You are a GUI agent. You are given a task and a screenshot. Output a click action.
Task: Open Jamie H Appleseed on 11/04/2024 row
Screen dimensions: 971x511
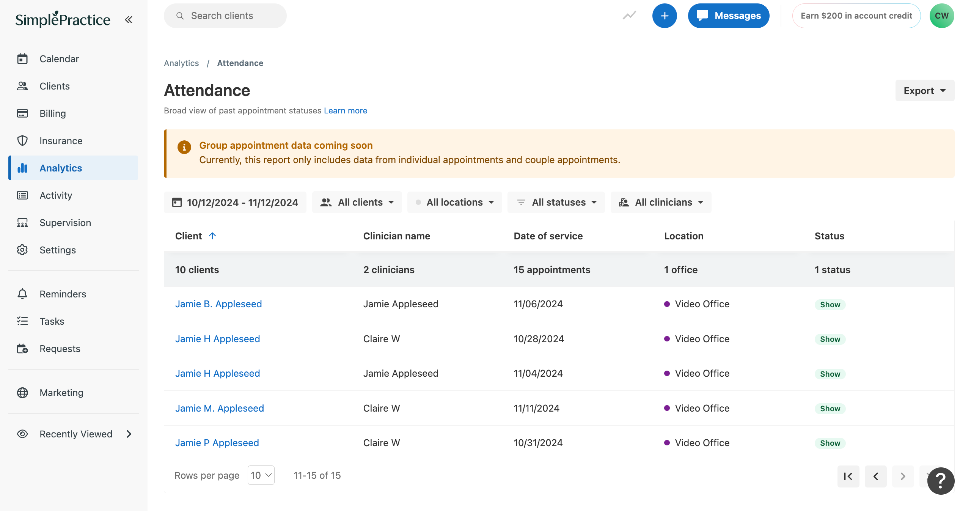(218, 373)
